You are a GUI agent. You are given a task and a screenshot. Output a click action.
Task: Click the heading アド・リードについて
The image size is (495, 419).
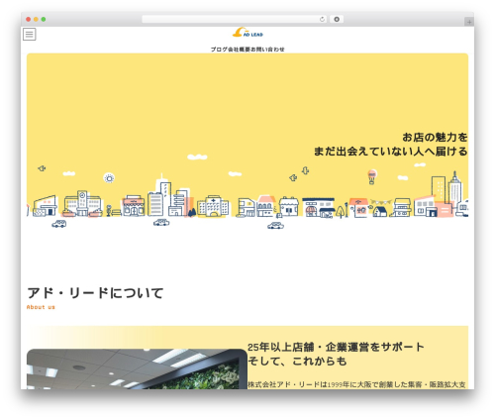[x=95, y=293]
